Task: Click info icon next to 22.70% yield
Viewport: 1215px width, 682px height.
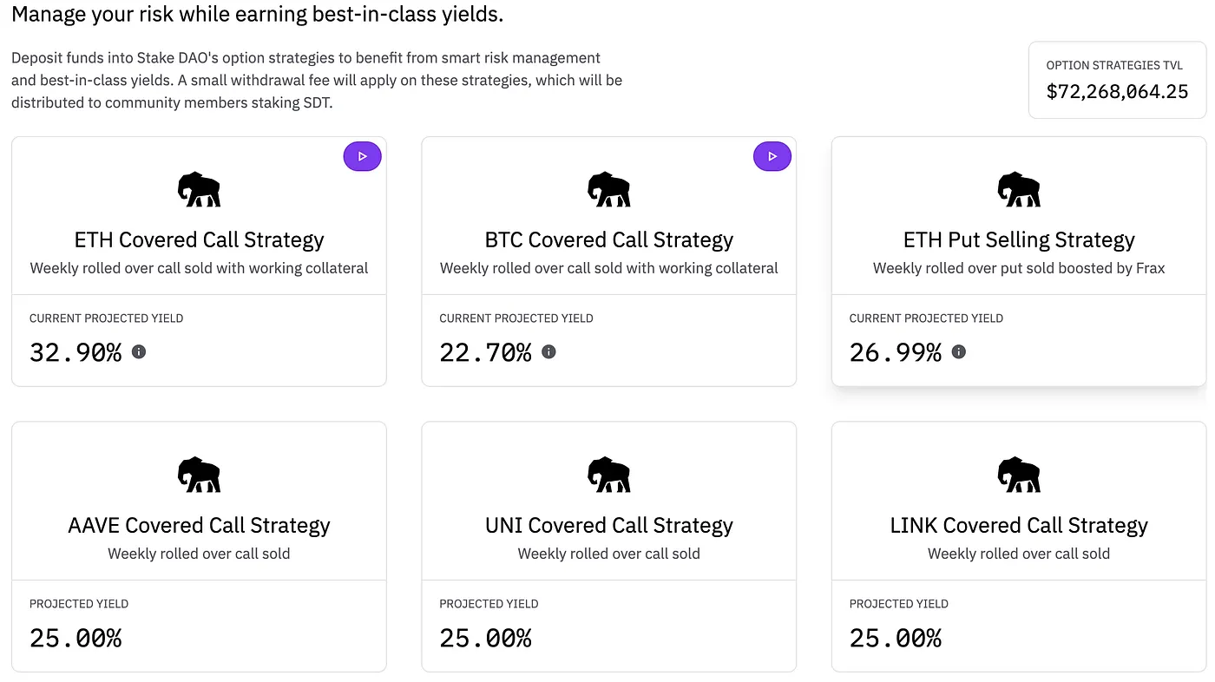Action: tap(548, 351)
